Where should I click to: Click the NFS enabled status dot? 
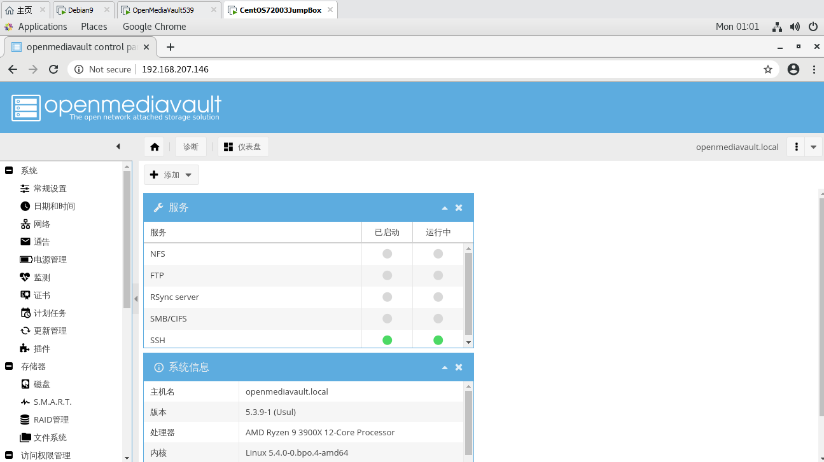tap(387, 254)
